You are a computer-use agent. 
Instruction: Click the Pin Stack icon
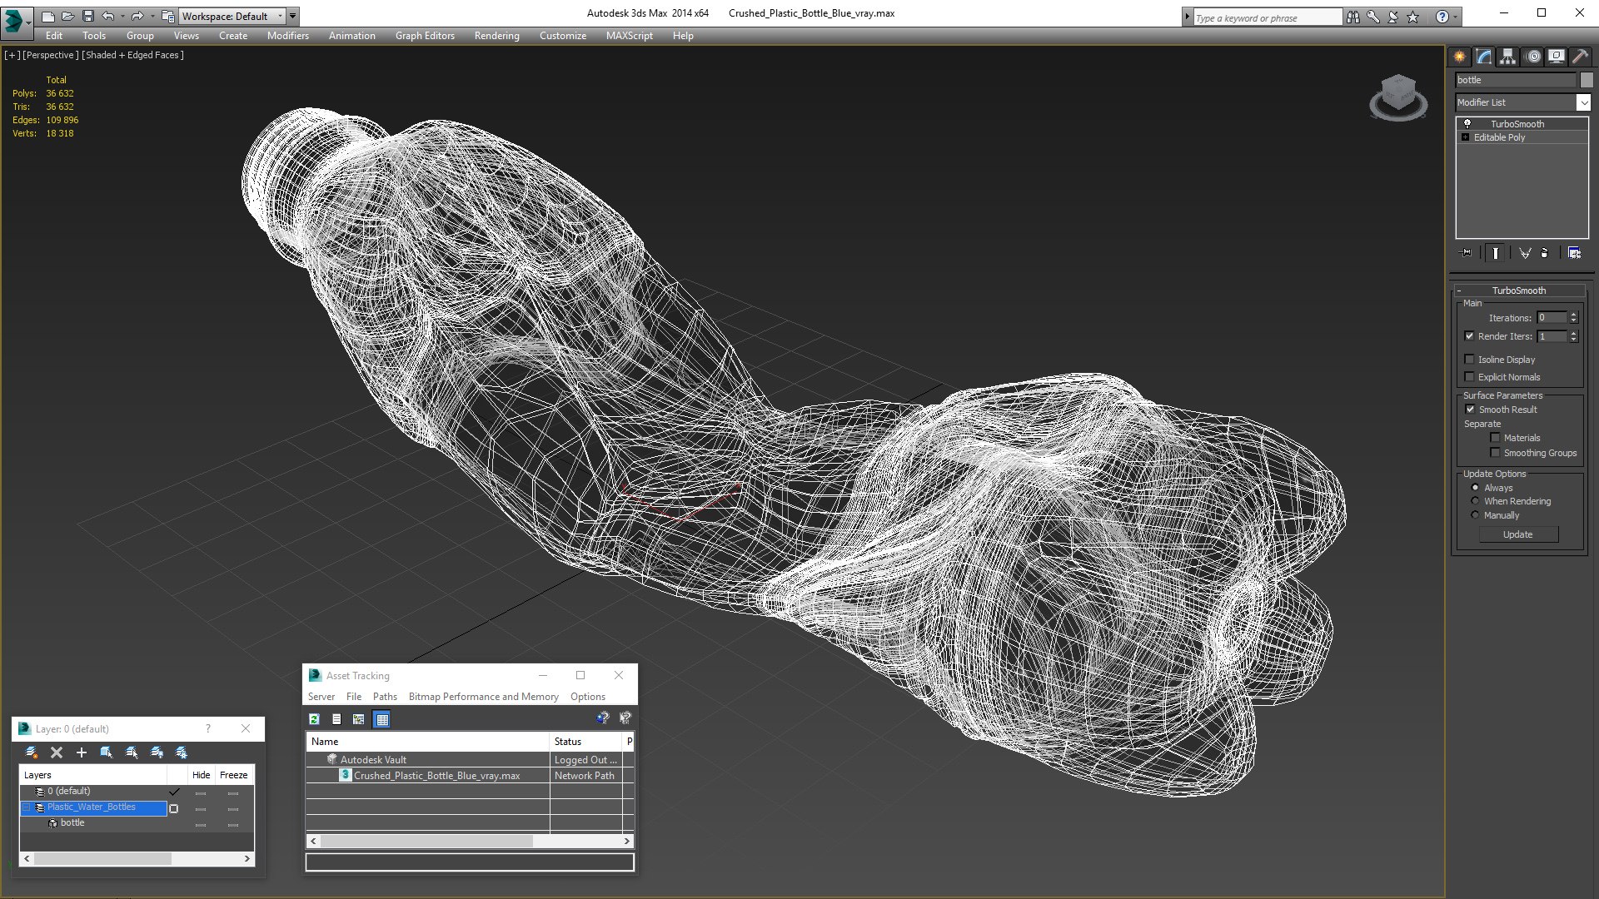click(1467, 253)
